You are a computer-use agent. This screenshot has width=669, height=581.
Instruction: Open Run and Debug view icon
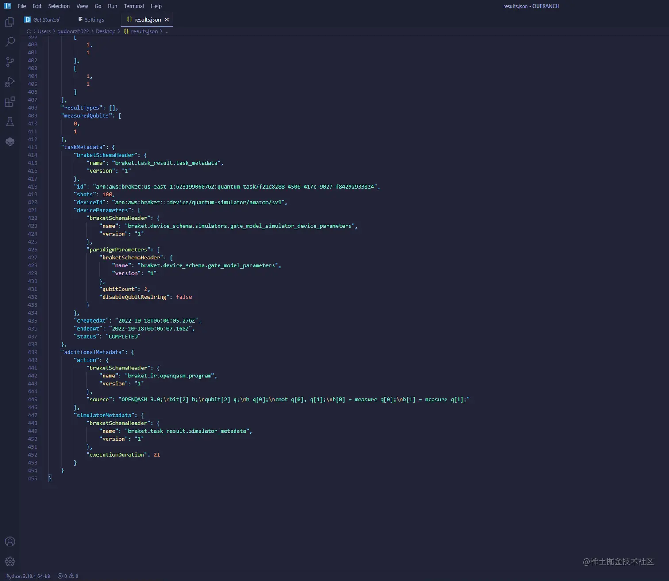10,82
